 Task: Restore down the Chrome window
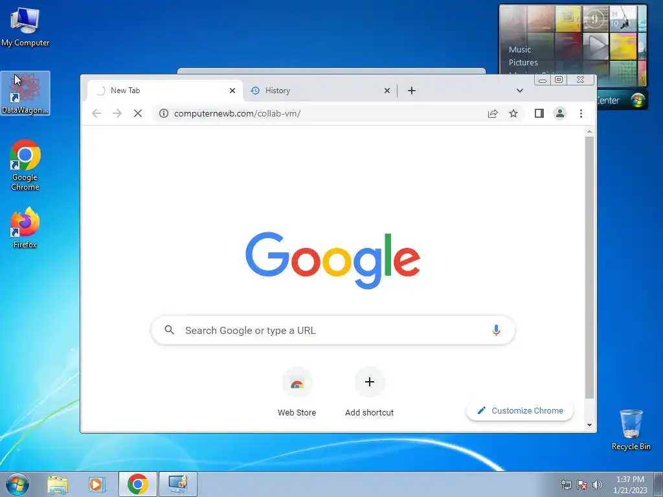[559, 80]
